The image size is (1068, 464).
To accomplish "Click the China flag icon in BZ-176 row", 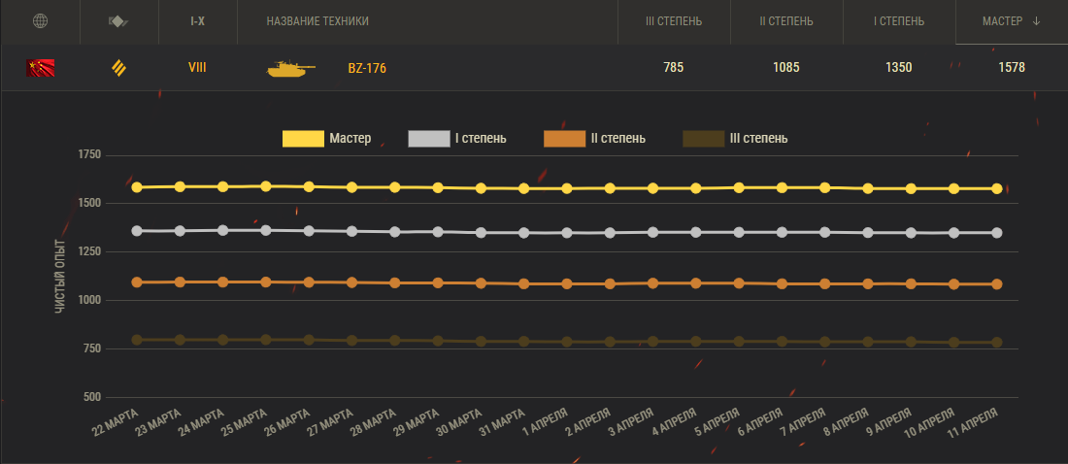I will click(40, 67).
